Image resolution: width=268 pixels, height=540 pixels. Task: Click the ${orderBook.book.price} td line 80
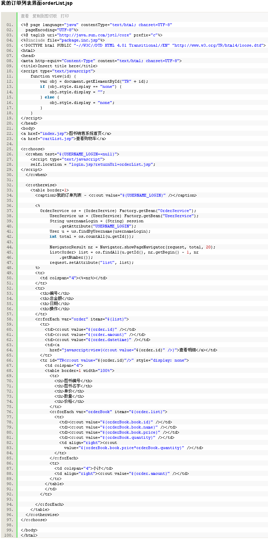coord(119,432)
